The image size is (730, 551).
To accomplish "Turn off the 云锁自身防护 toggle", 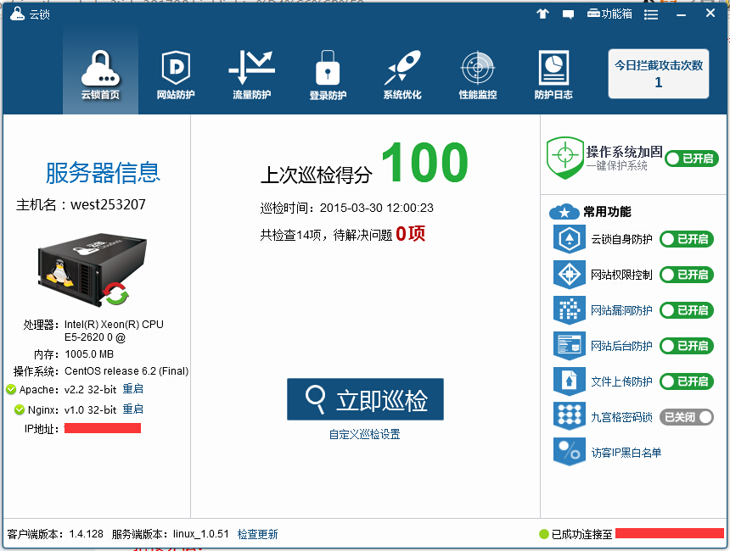I will [x=686, y=239].
